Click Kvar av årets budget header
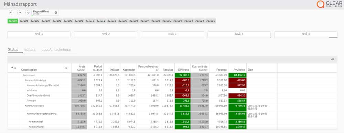344x133 pixels. pos(200,68)
